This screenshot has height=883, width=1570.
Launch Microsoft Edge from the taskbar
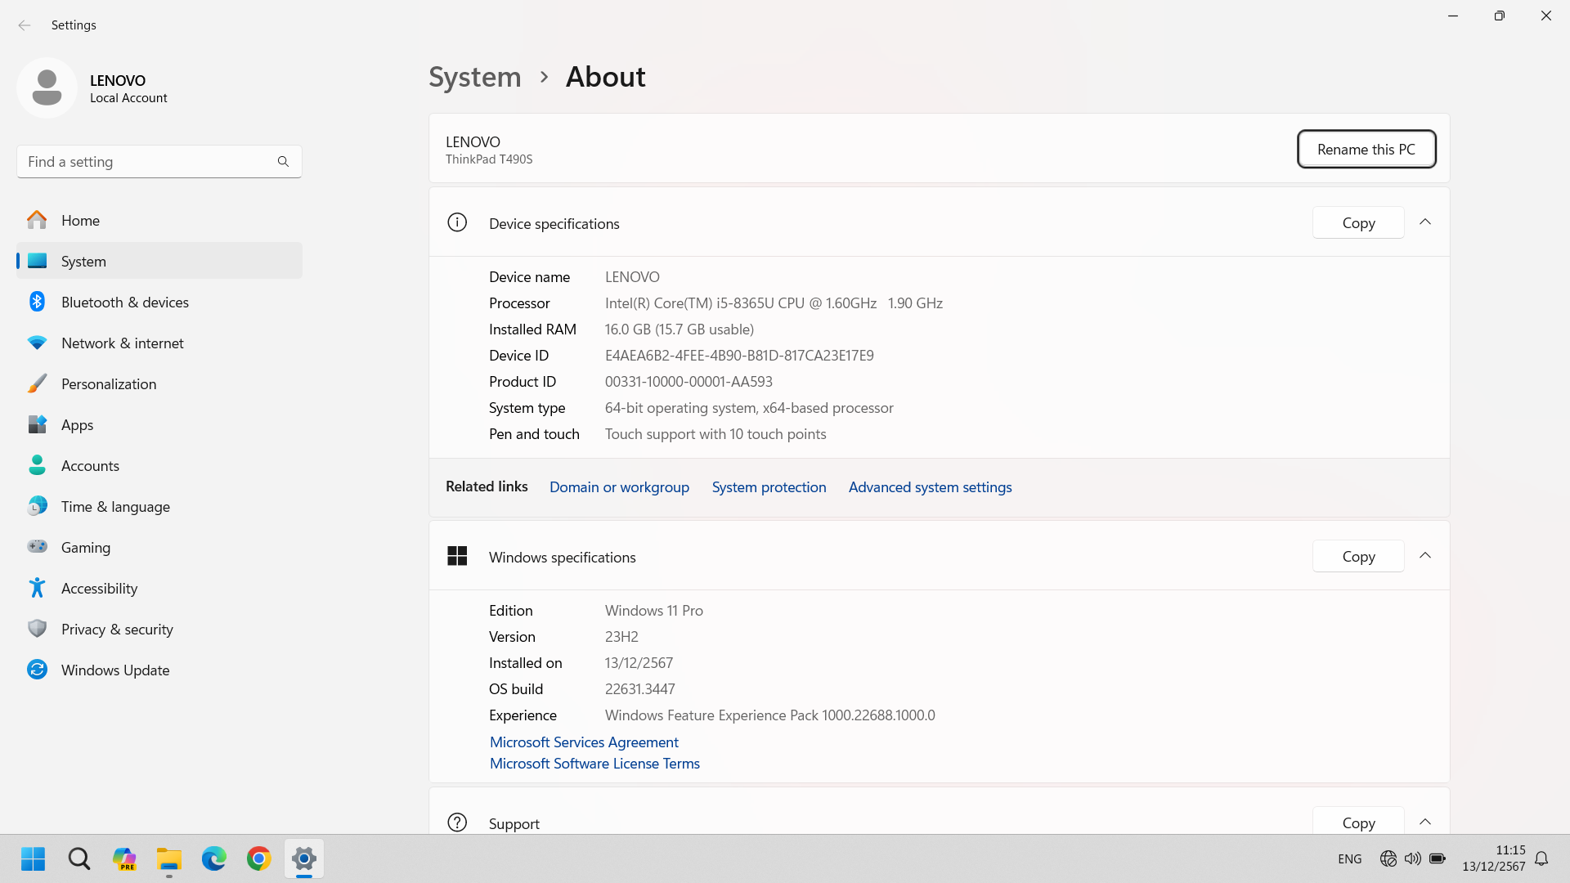pyautogui.click(x=214, y=858)
